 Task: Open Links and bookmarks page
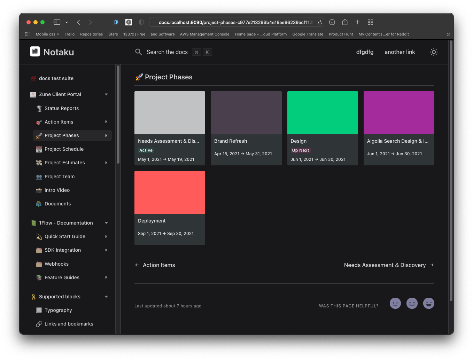[x=69, y=324]
